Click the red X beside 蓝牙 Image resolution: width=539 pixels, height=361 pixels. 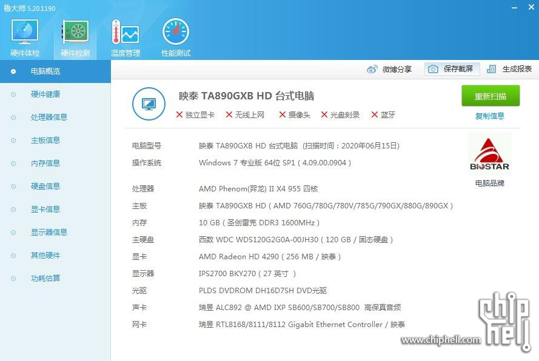point(375,114)
